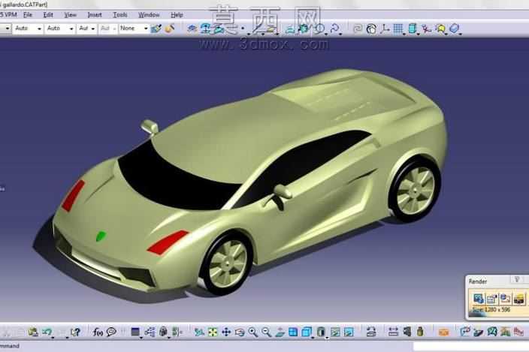
Task: Activate Fly Mode airplane icon
Action: [199, 332]
